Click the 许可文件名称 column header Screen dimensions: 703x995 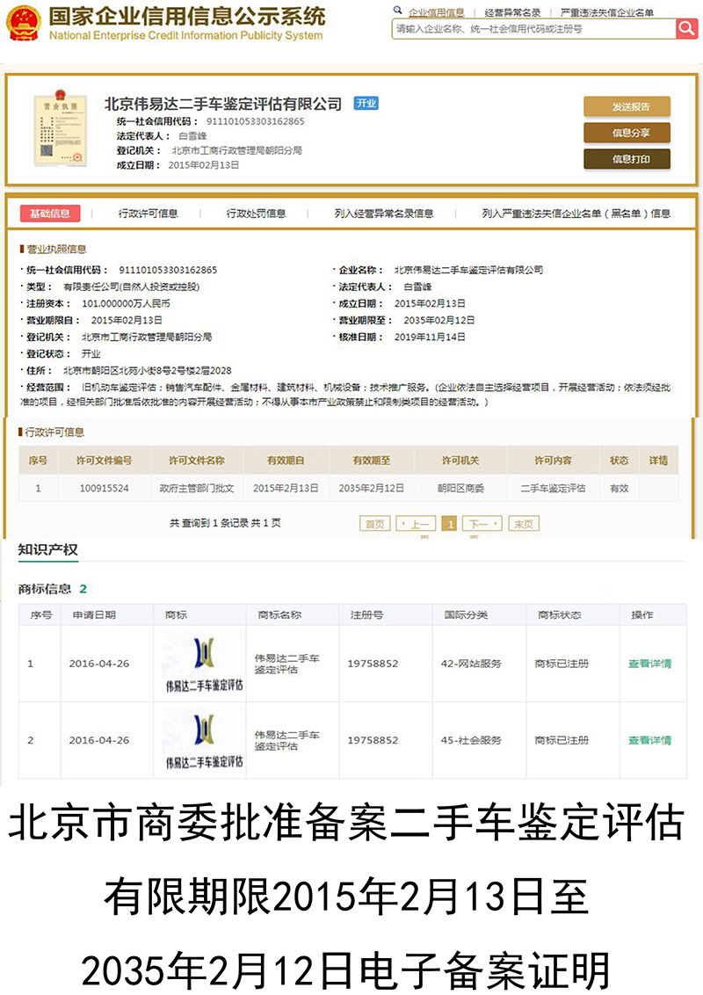click(196, 460)
